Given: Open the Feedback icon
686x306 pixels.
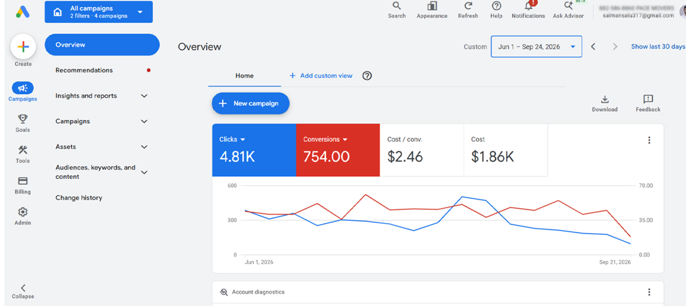Looking at the screenshot, I should coord(648,99).
